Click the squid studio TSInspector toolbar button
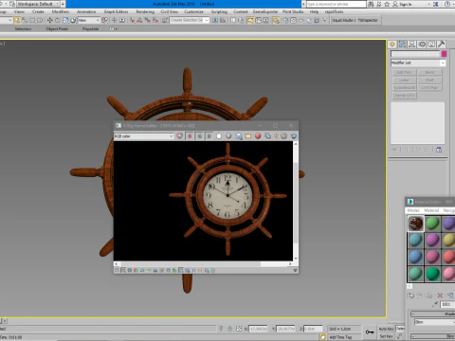 click(x=355, y=20)
